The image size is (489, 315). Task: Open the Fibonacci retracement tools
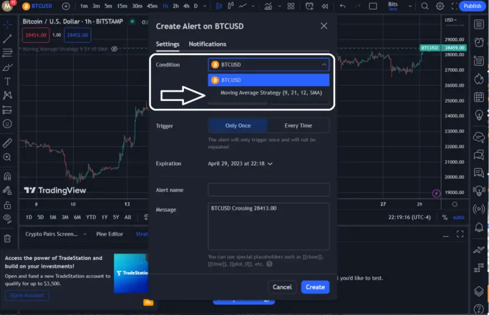7,52
